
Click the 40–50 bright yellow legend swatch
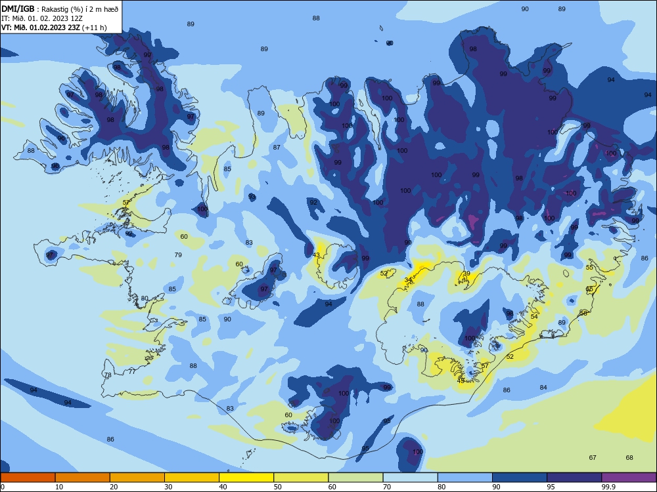[x=246, y=478]
